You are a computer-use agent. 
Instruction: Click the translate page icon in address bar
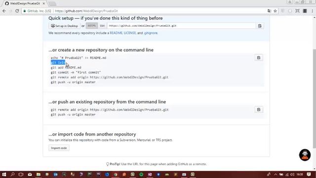269,11
